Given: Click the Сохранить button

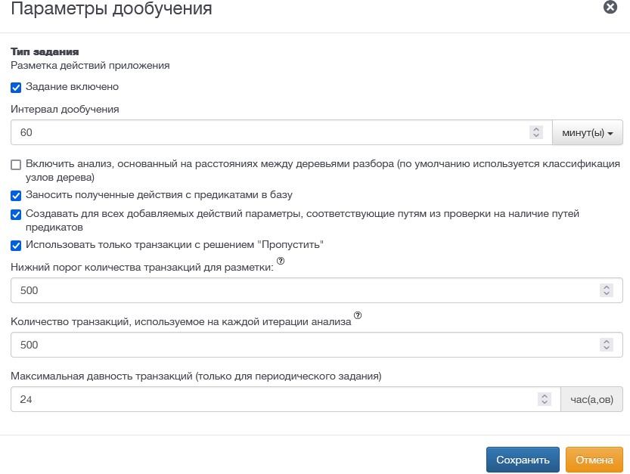Looking at the screenshot, I should [x=523, y=460].
